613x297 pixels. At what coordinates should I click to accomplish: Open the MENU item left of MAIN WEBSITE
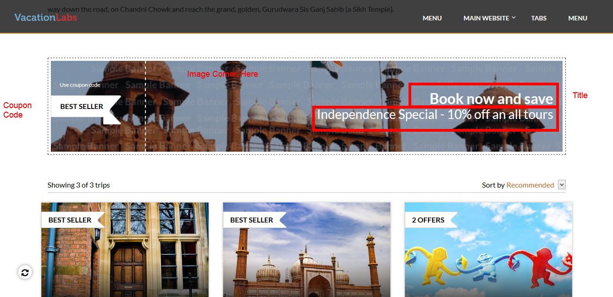tap(432, 18)
